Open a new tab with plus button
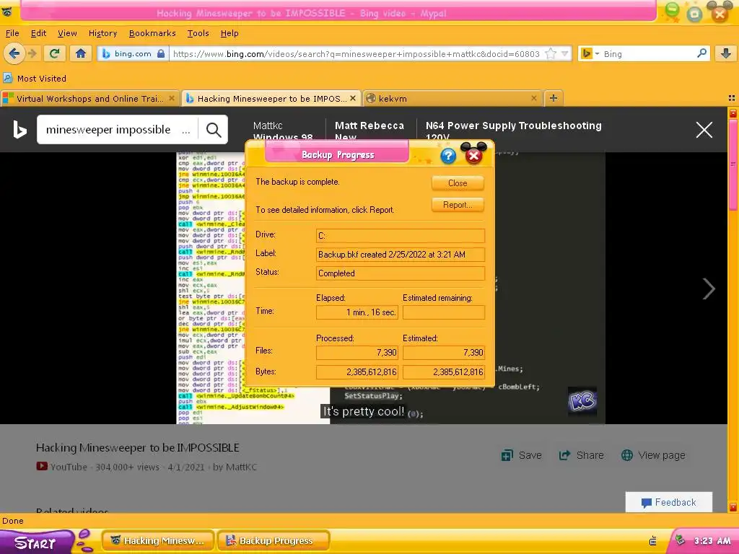This screenshot has width=739, height=554. click(554, 98)
